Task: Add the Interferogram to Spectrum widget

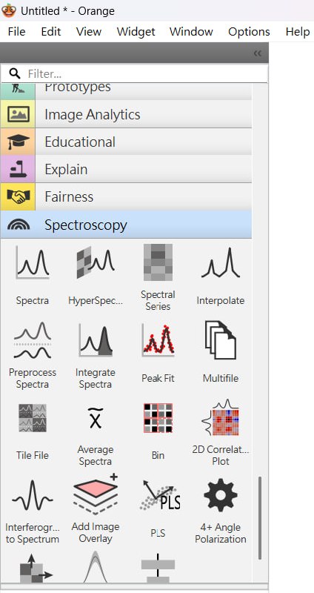Action: click(33, 511)
